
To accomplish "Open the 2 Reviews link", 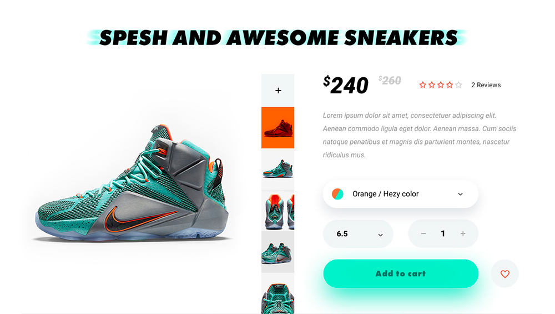I will pyautogui.click(x=486, y=85).
